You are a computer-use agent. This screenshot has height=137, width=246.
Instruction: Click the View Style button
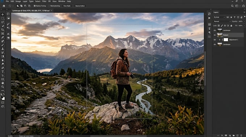tap(67, 6)
